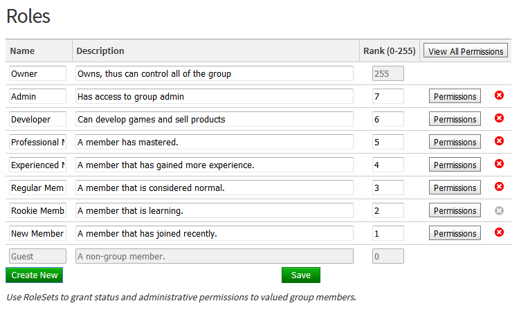
Task: Remove the Developer role via red X
Action: 499,118
